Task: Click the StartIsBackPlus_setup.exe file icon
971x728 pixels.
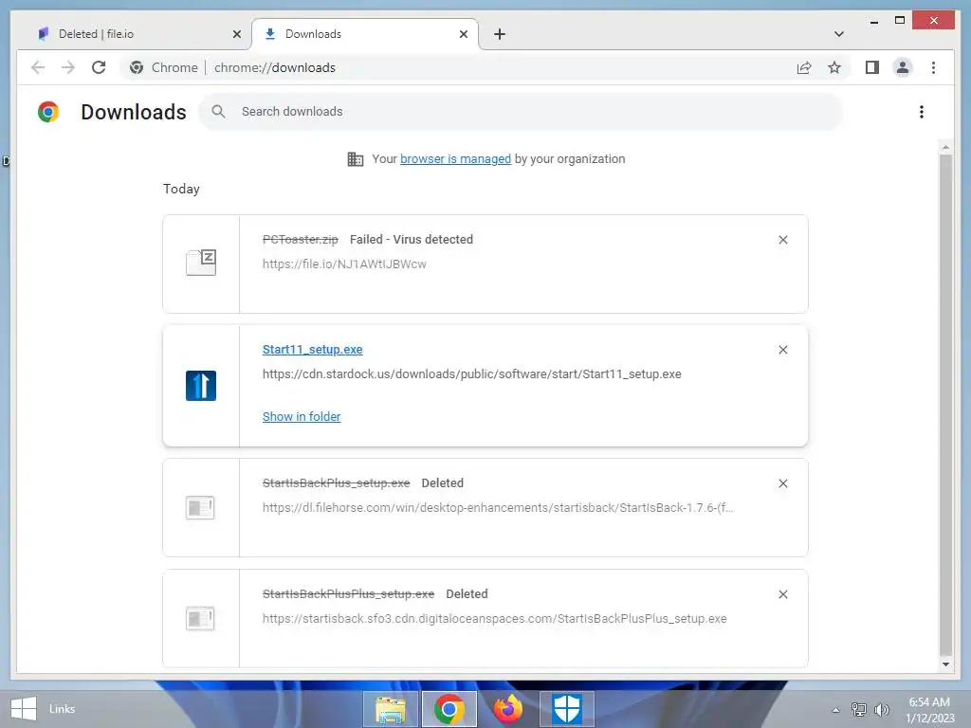Action: [x=200, y=508]
